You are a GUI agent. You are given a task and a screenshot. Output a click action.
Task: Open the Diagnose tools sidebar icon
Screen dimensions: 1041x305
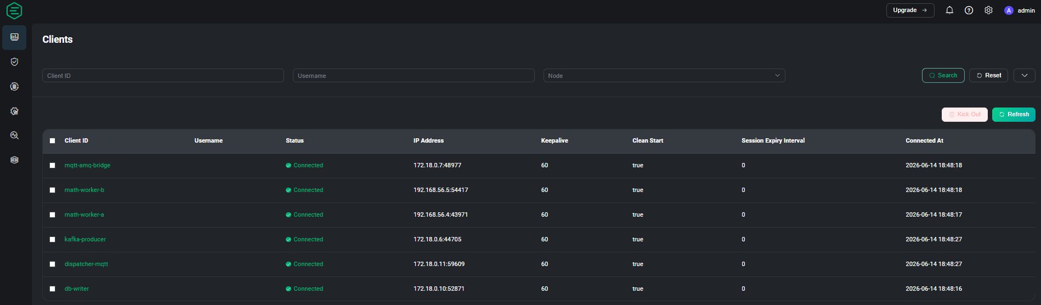pos(14,135)
